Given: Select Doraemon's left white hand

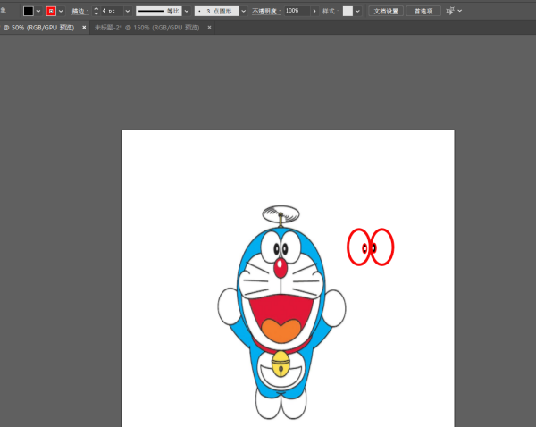Looking at the screenshot, I should (x=229, y=306).
